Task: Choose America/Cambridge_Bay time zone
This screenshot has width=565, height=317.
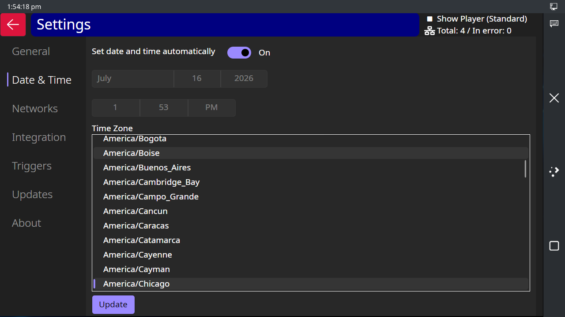Action: pyautogui.click(x=311, y=182)
